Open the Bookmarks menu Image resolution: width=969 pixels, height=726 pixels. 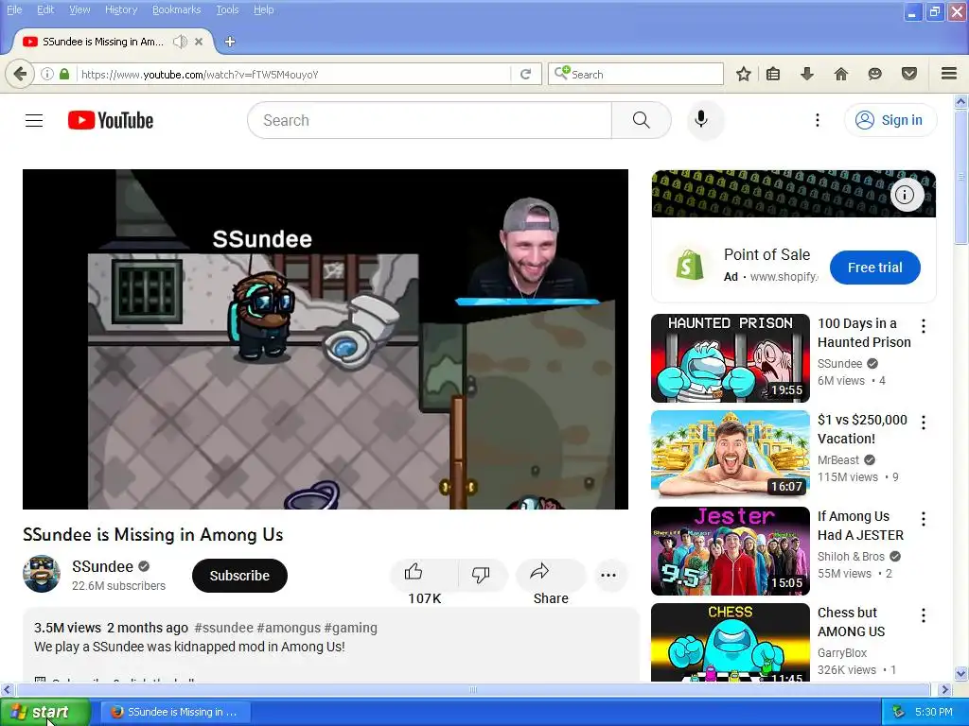point(177,9)
